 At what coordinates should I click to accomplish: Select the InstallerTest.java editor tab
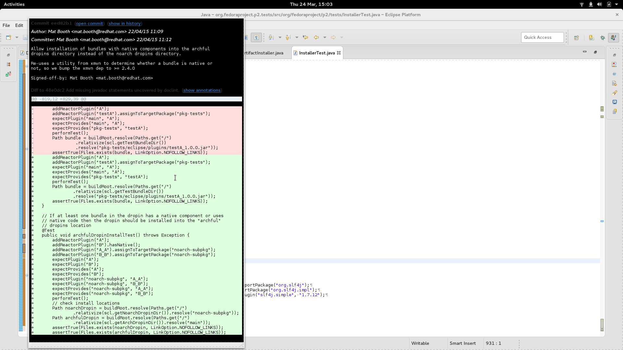(x=317, y=53)
